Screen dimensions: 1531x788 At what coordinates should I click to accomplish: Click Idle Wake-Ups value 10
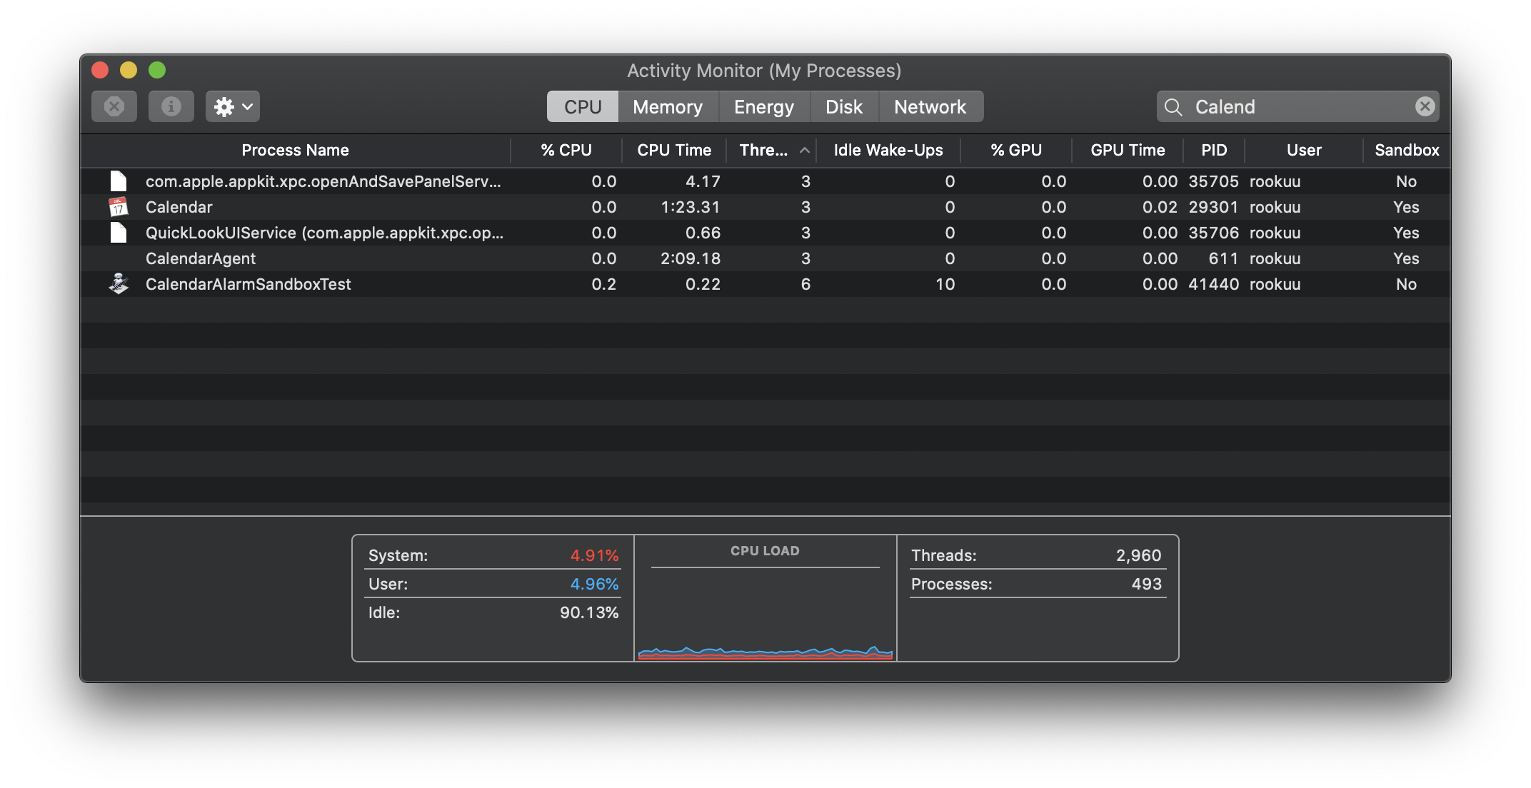click(x=945, y=284)
